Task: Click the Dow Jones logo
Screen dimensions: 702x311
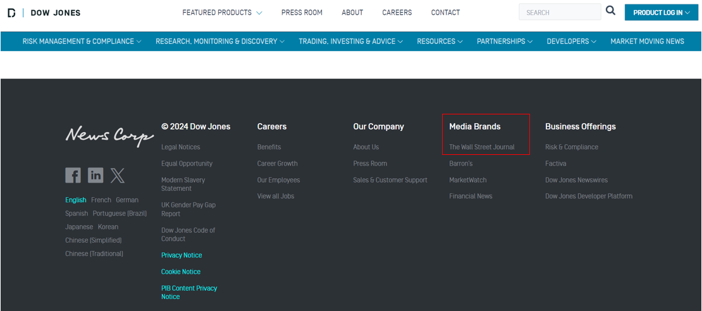Action: click(x=44, y=13)
